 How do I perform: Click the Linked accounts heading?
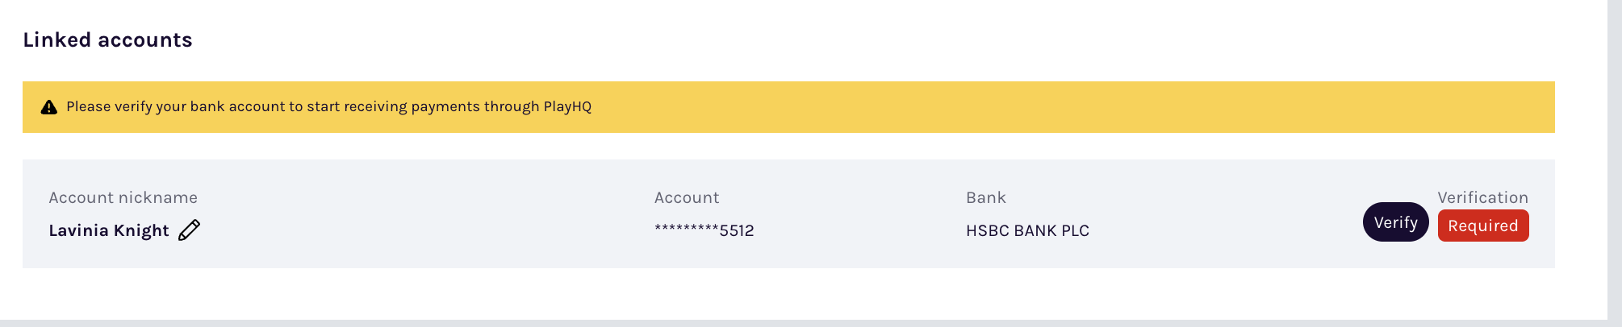click(107, 40)
